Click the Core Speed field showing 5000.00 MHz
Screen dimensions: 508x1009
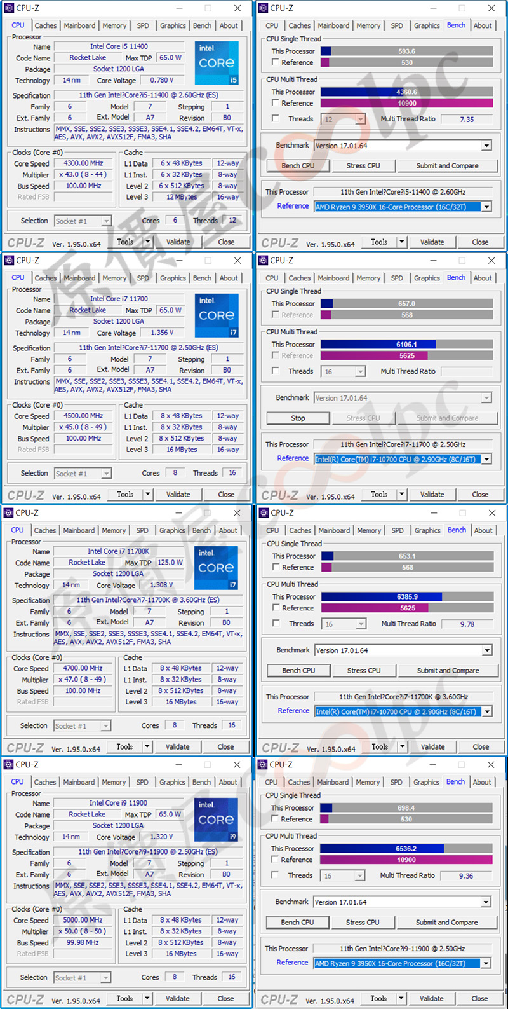(83, 920)
